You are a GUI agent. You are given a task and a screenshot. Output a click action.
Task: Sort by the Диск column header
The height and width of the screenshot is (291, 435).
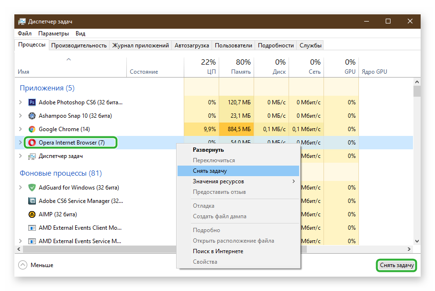(271, 67)
